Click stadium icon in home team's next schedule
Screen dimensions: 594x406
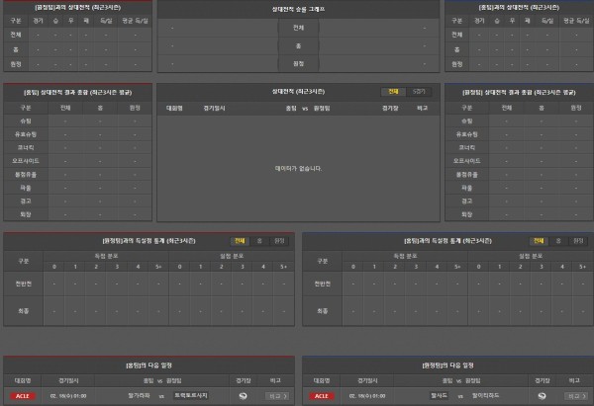243,397
